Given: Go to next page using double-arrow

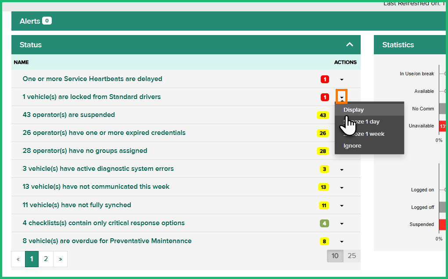Looking at the screenshot, I should (x=60, y=259).
